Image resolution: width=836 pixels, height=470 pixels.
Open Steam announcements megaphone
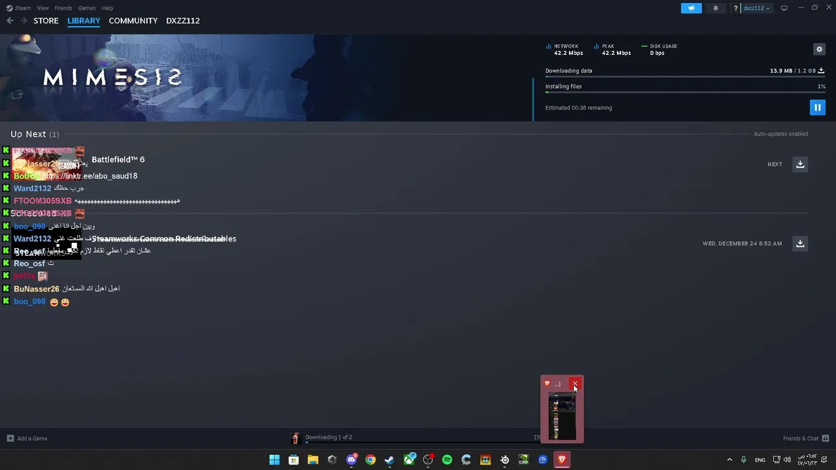click(691, 8)
